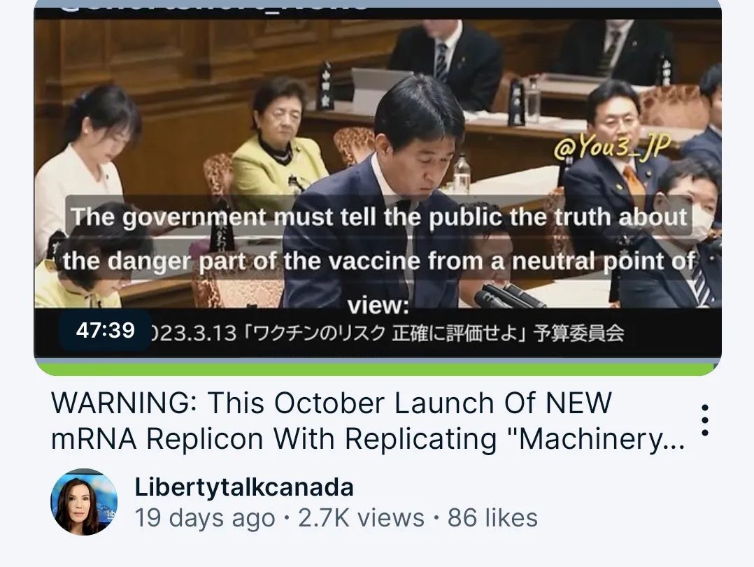This screenshot has height=567, width=754.
Task: Click the @You3_JP watermark in thumbnail
Action: pos(611,146)
